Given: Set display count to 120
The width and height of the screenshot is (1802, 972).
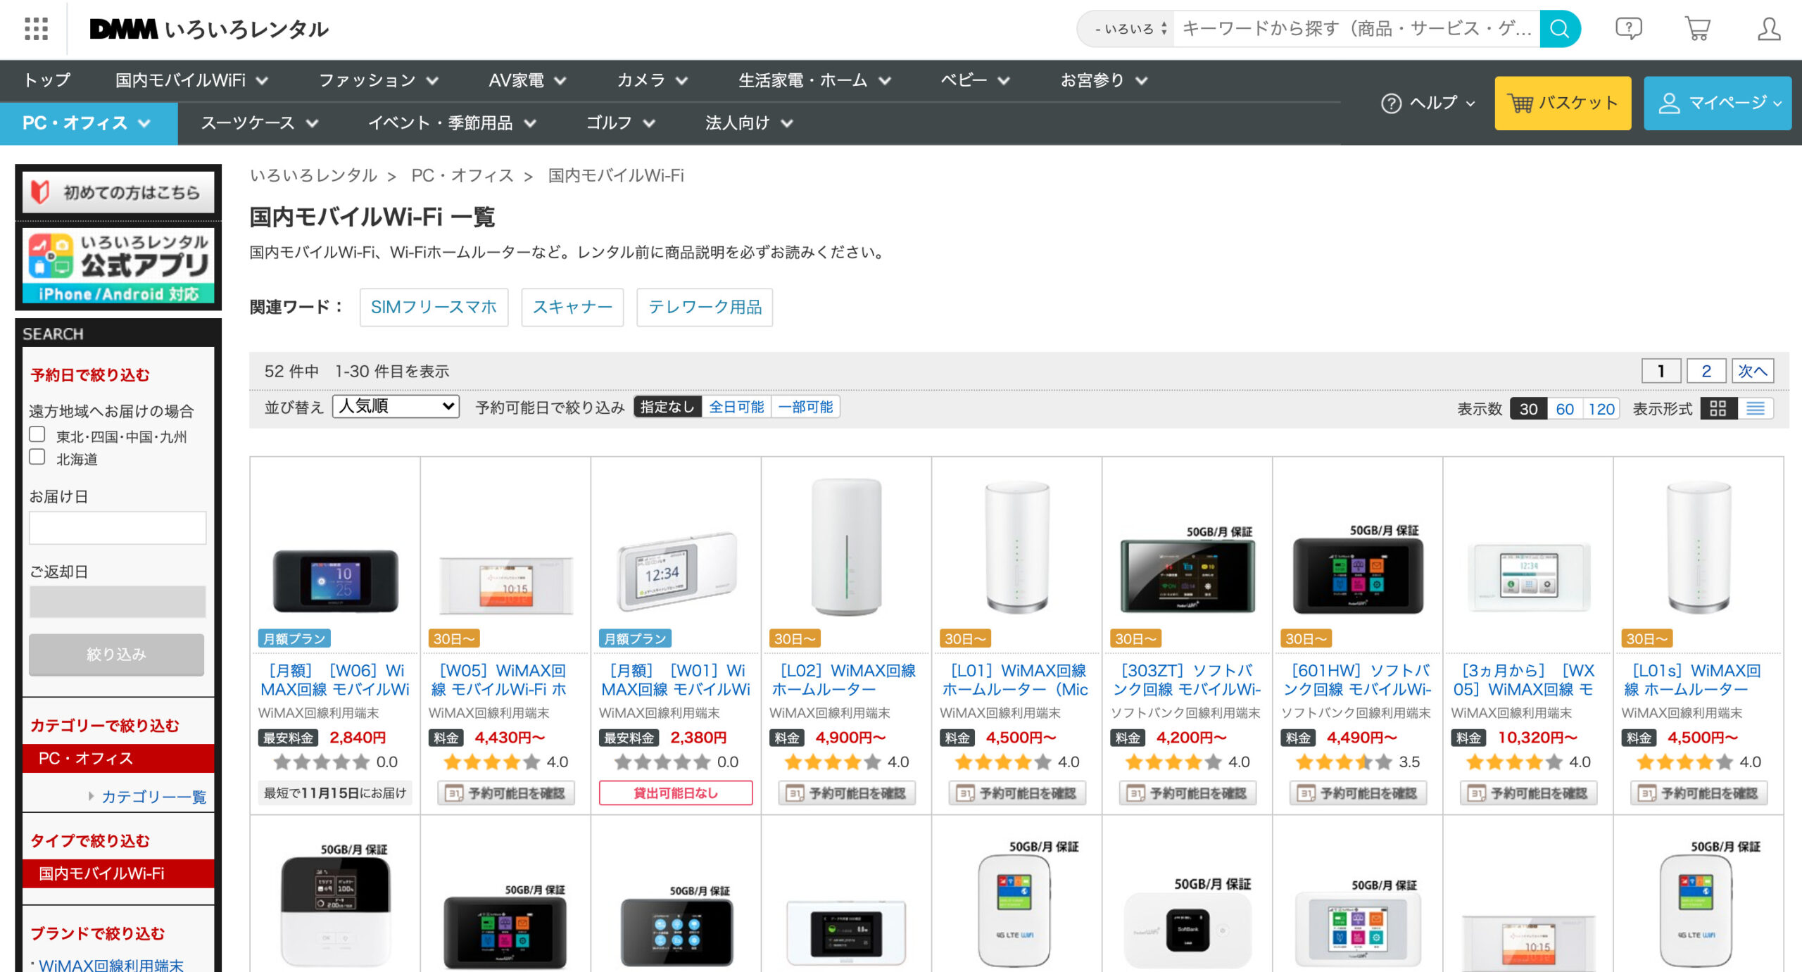Looking at the screenshot, I should [1601, 409].
